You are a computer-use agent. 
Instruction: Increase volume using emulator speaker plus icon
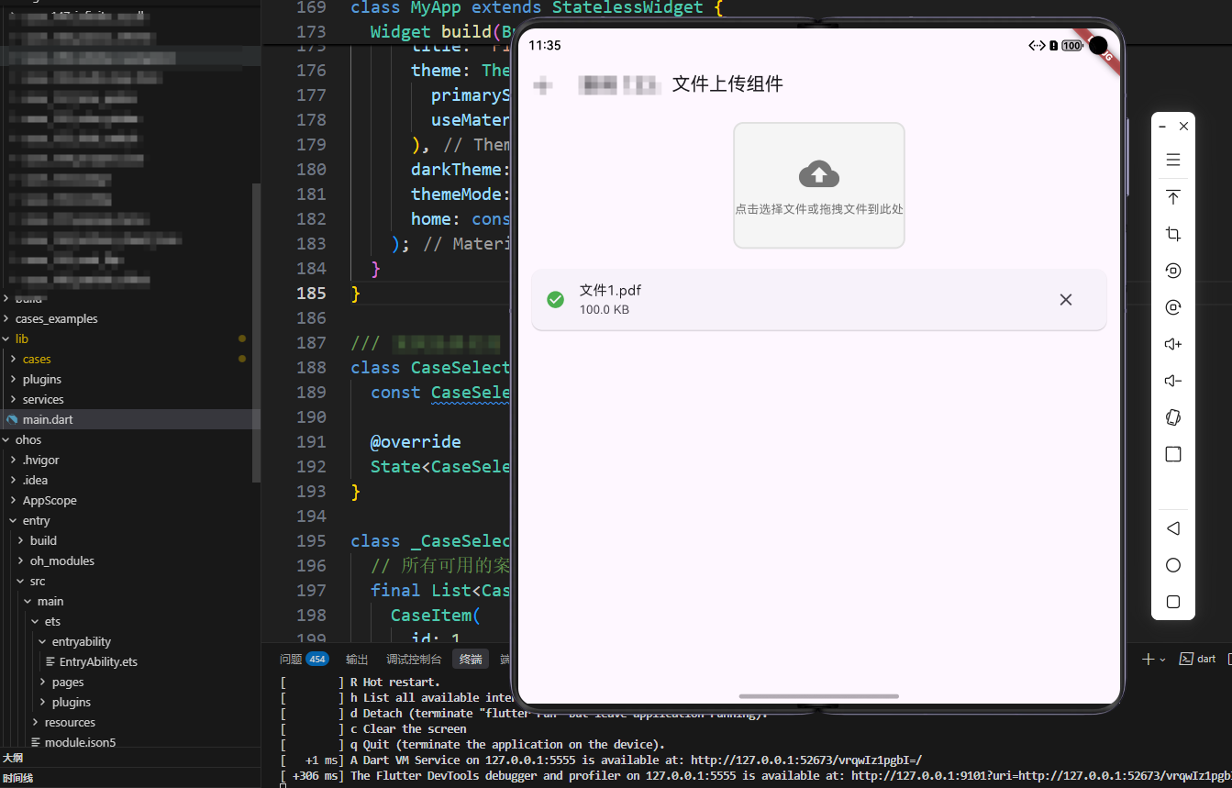(x=1173, y=344)
